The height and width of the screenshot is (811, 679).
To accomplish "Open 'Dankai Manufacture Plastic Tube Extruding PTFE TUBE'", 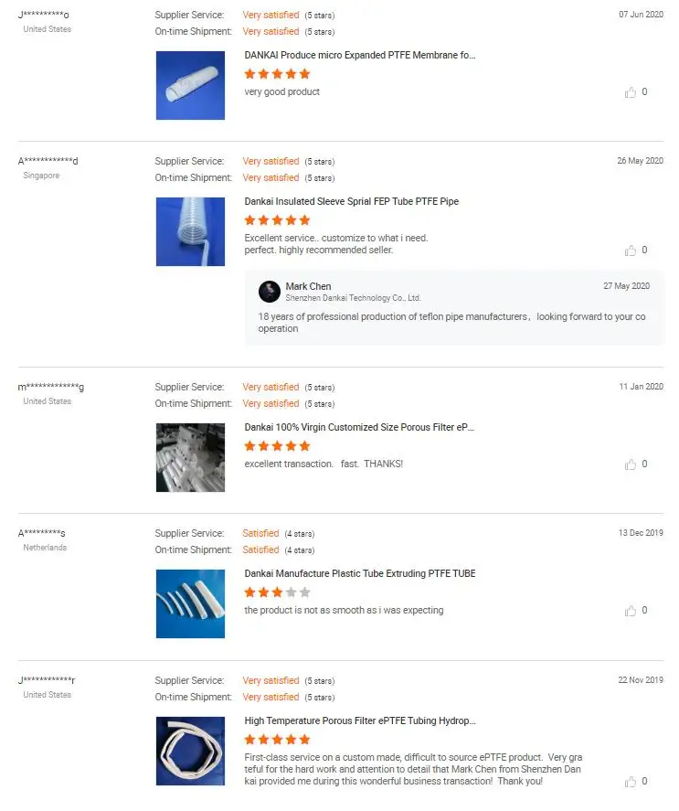I will (360, 573).
